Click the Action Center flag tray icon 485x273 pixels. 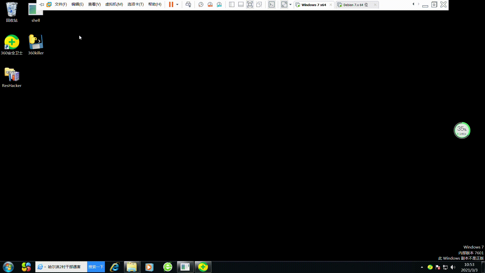click(x=438, y=267)
